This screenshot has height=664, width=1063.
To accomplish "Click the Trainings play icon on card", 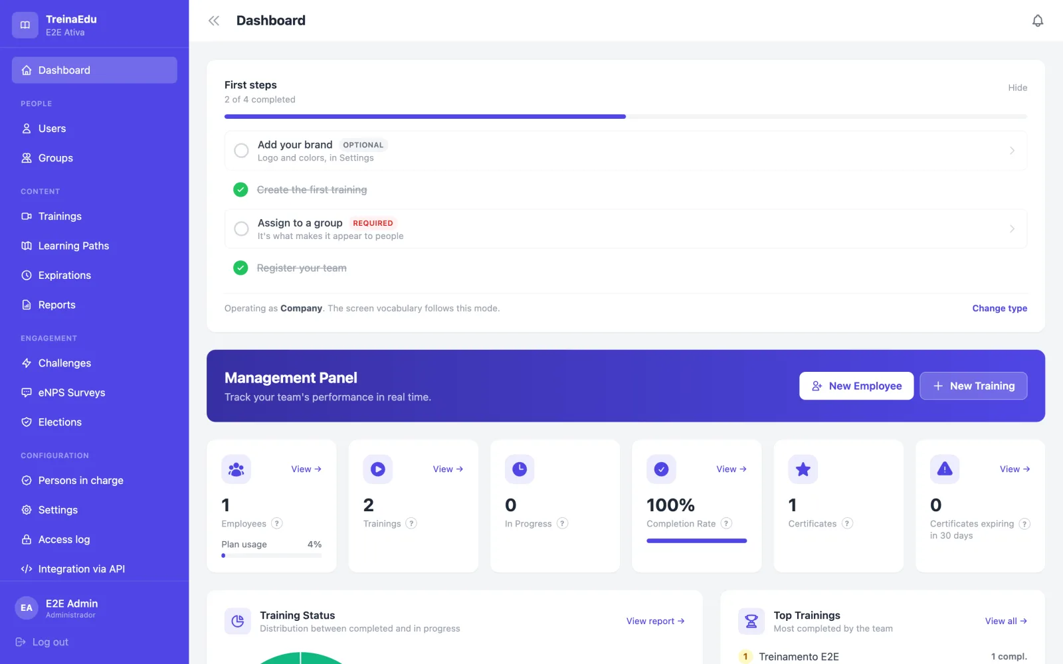I will pyautogui.click(x=378, y=469).
